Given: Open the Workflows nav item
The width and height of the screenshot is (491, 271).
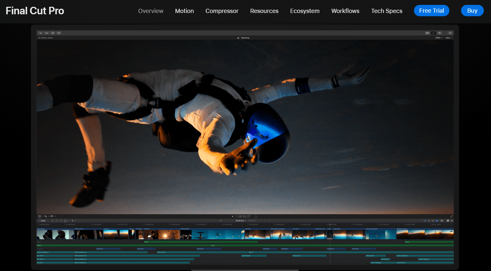Looking at the screenshot, I should tap(345, 11).
